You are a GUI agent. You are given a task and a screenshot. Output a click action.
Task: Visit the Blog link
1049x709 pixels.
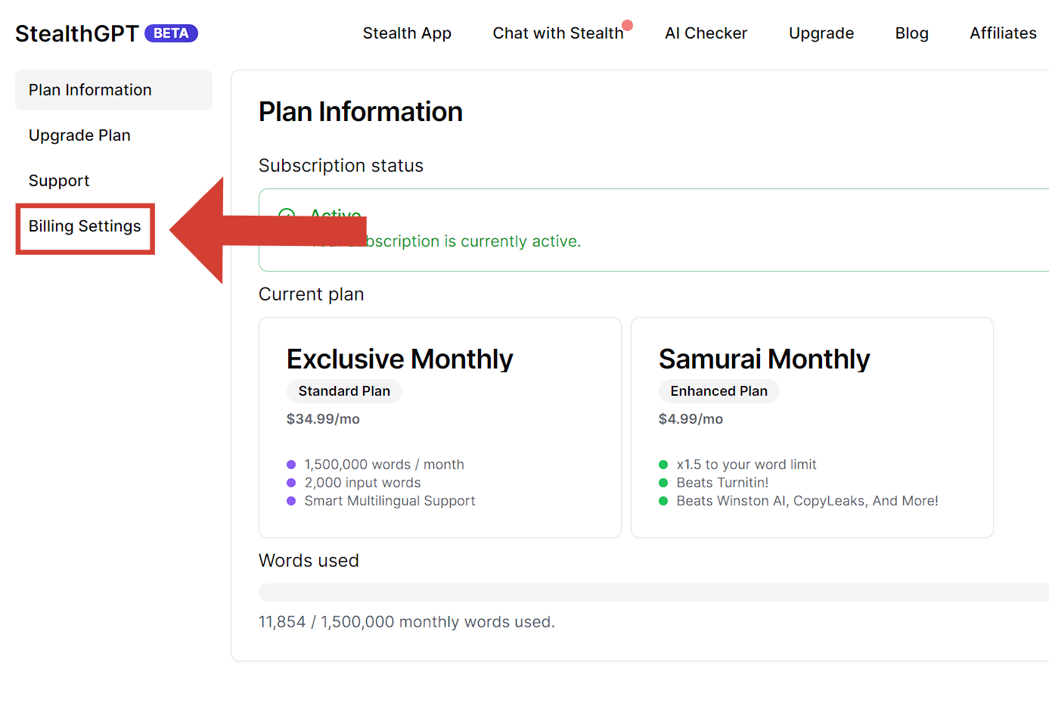(911, 33)
